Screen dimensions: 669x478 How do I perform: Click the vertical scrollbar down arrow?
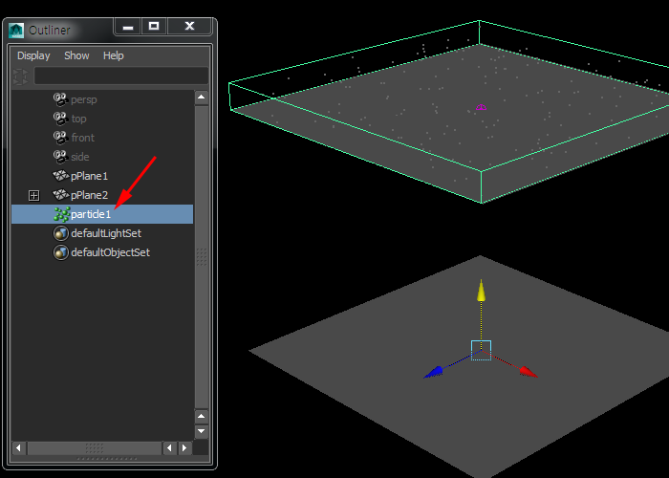202,431
